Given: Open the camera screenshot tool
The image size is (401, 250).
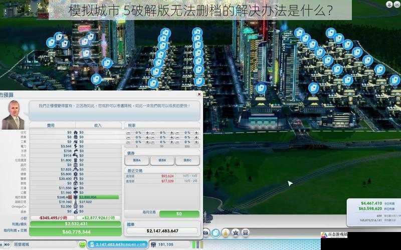Looking at the screenshot, I should tap(206, 232).
